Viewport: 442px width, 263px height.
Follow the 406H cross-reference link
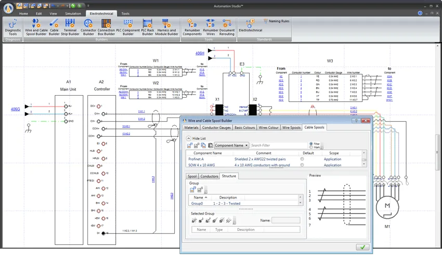200,53
